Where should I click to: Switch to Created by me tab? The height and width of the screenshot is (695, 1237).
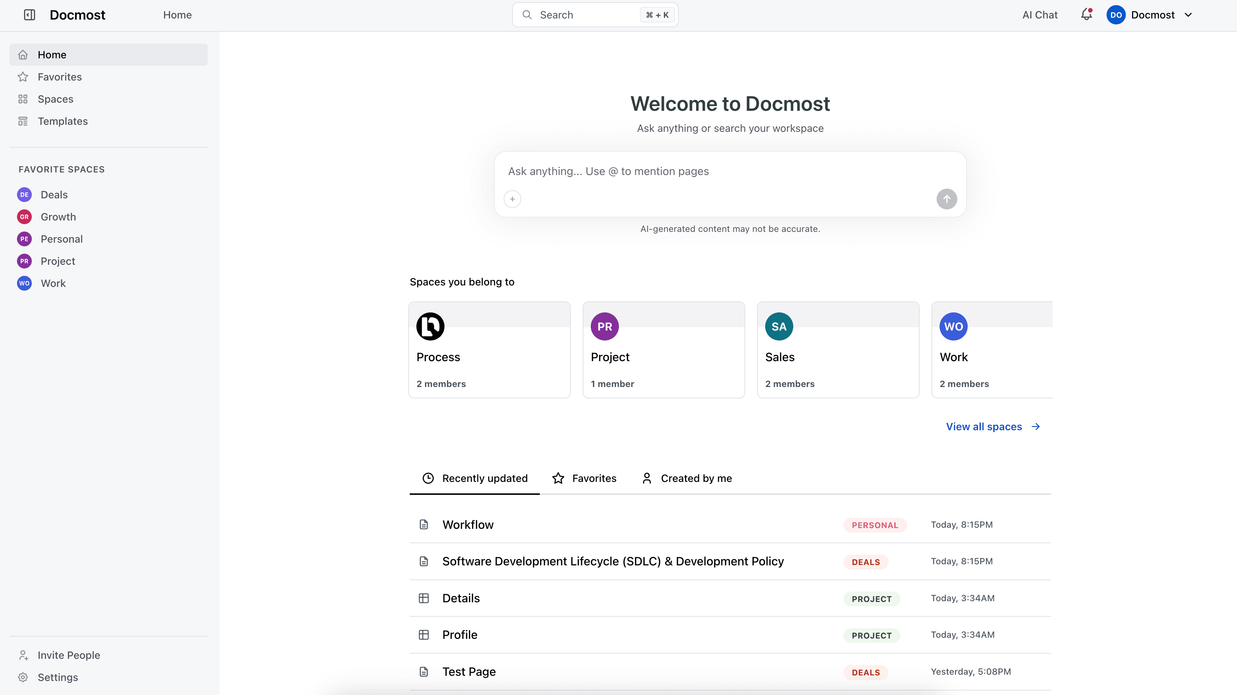click(x=687, y=479)
